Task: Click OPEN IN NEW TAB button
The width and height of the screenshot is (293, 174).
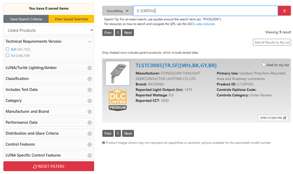Action: pyautogui.click(x=273, y=118)
